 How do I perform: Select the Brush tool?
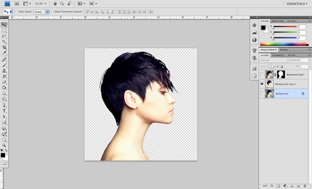coord(4,65)
